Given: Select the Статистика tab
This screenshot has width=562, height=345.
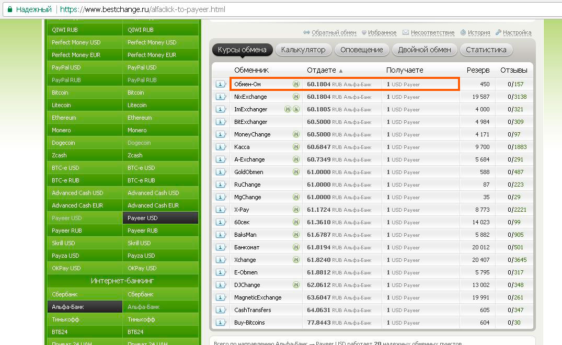Looking at the screenshot, I should 486,50.
